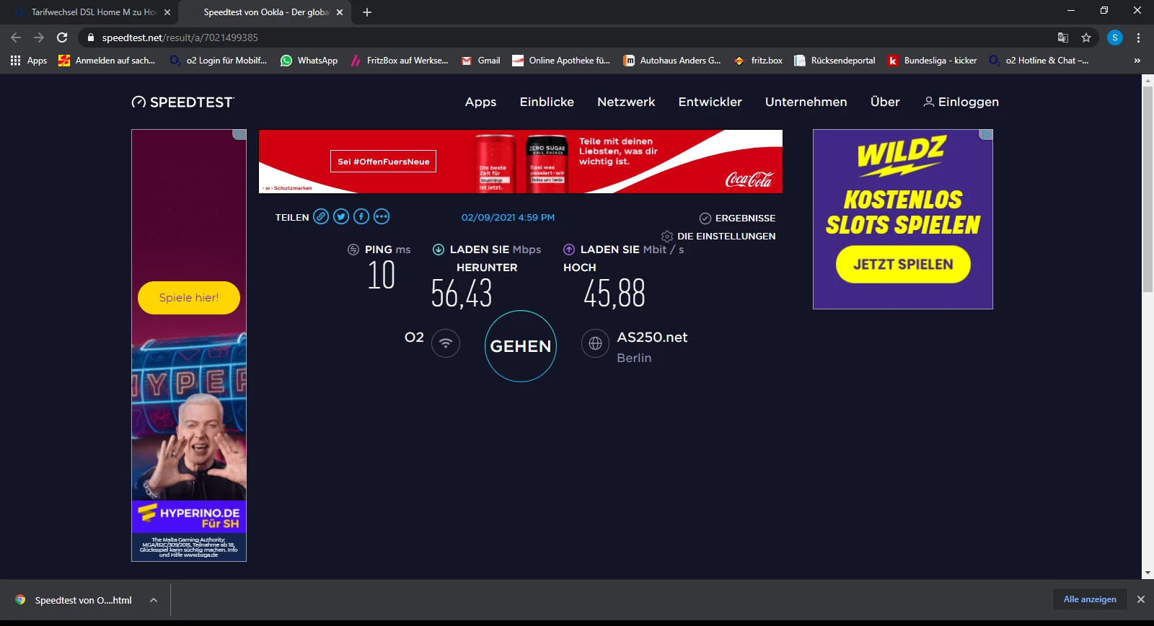Open the settings gear icon next to Die Einstellungen
Image resolution: width=1154 pixels, height=626 pixels.
click(667, 236)
